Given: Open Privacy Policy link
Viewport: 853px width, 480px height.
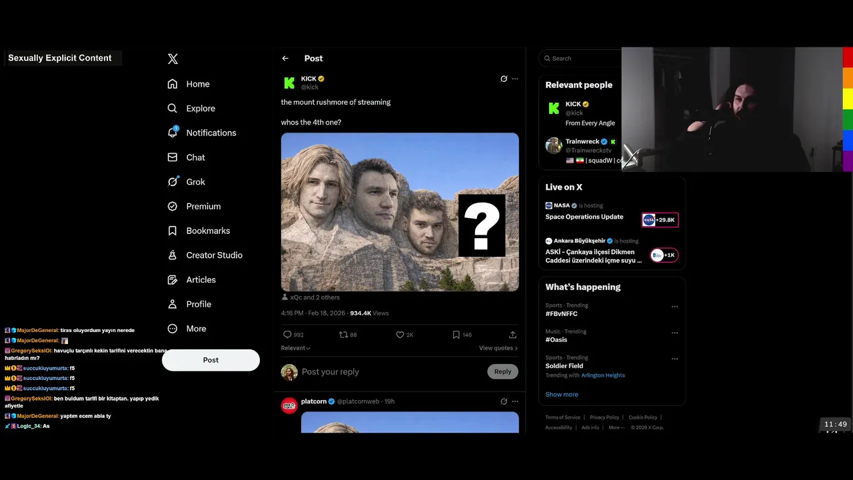Looking at the screenshot, I should [x=604, y=417].
